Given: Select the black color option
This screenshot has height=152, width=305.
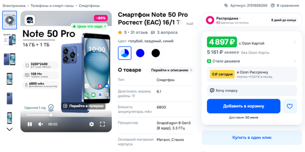Looking at the screenshot, I should (x=156, y=53).
